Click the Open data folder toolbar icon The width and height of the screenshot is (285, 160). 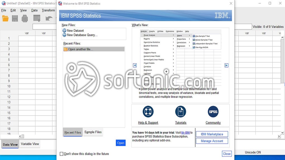pos(5,18)
